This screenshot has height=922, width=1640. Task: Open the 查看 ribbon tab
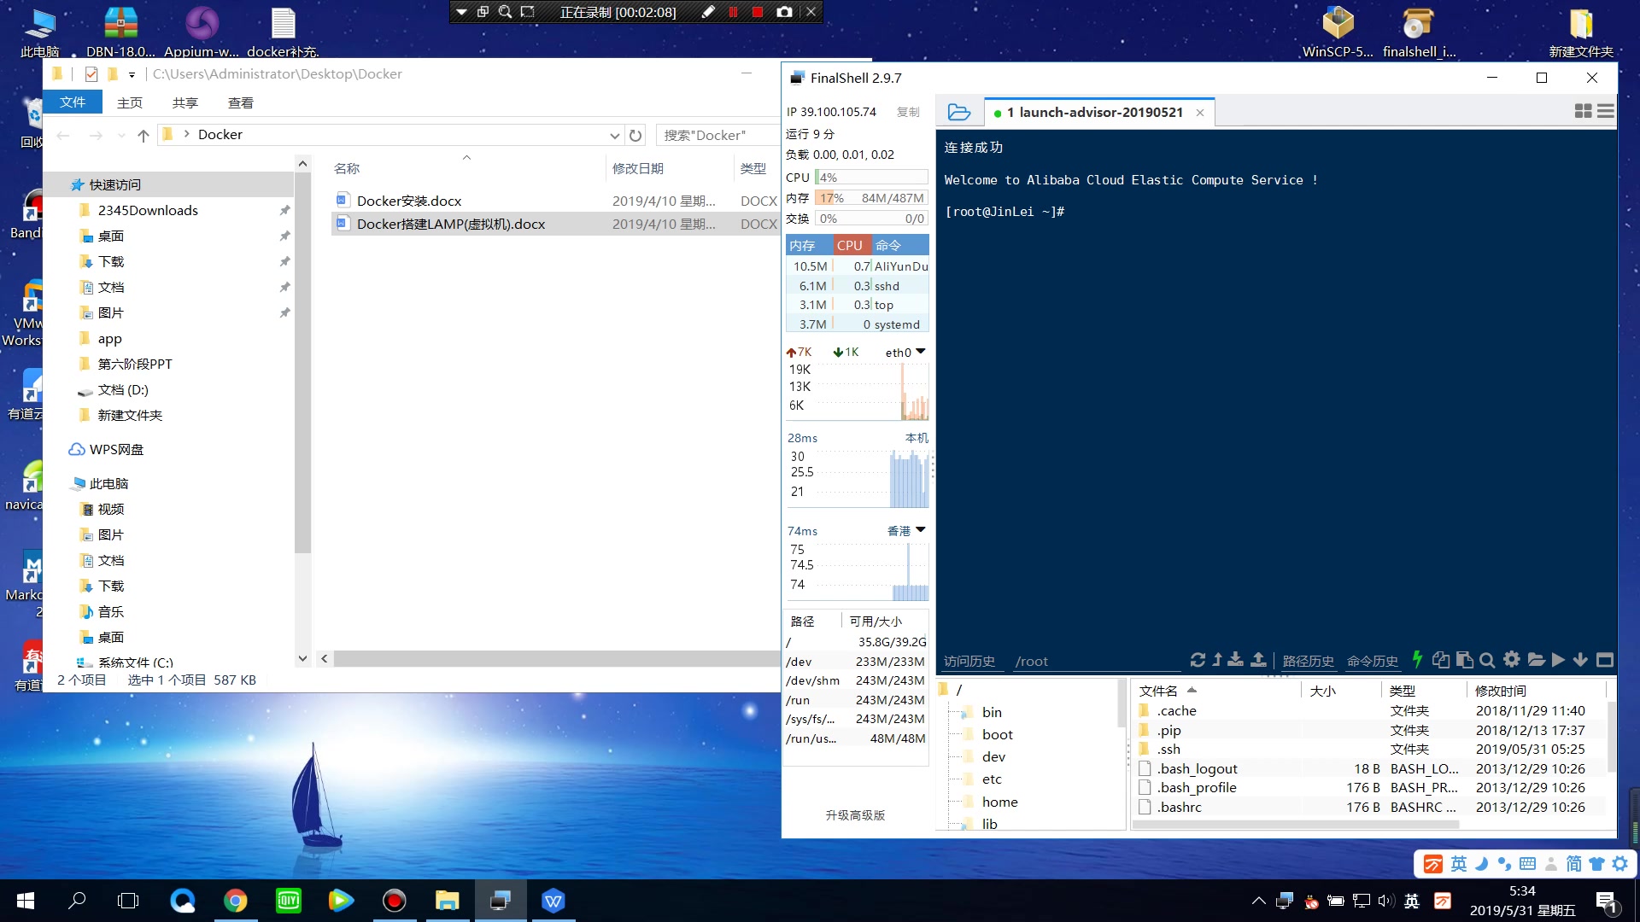point(241,102)
